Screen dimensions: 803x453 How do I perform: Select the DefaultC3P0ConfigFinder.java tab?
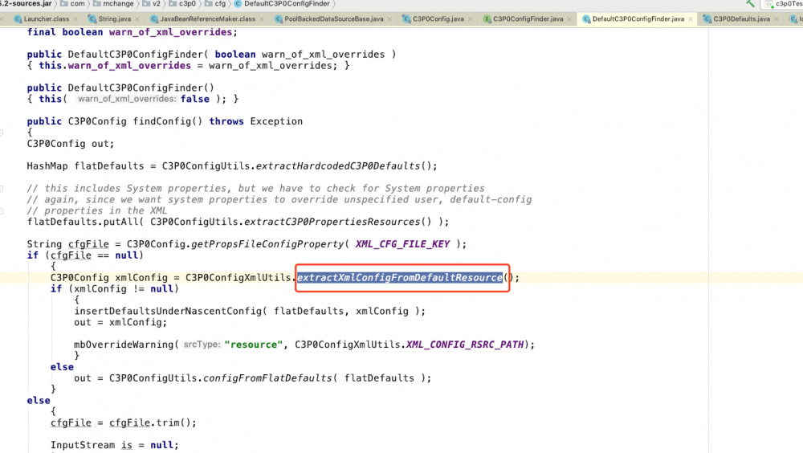pyautogui.click(x=638, y=19)
